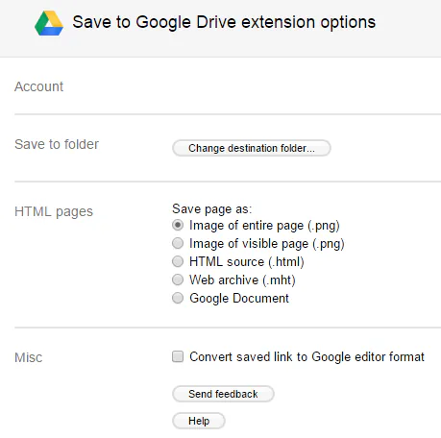Open Change destination folder dialog
441x438 pixels.
click(252, 148)
